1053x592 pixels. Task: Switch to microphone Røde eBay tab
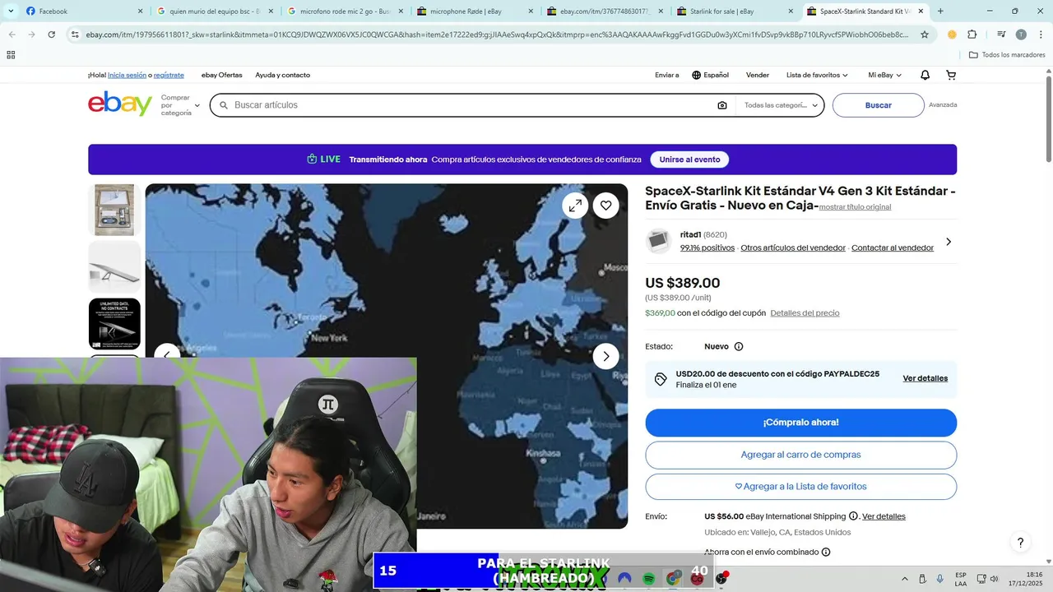pos(475,12)
